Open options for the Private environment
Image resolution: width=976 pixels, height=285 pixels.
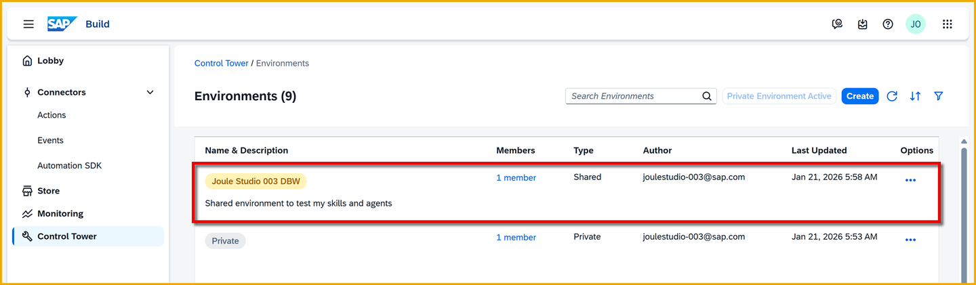click(x=910, y=240)
